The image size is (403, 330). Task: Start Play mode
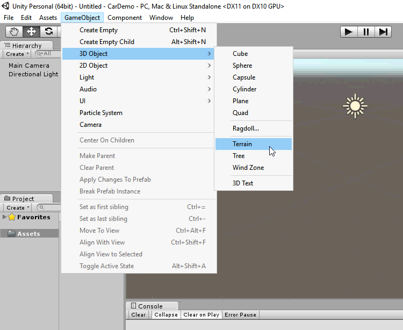coord(349,32)
